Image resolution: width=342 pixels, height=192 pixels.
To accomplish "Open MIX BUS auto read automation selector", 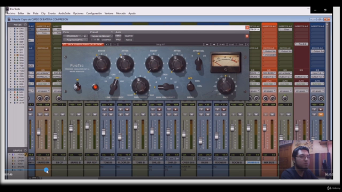I will pyautogui.click(x=269, y=84).
